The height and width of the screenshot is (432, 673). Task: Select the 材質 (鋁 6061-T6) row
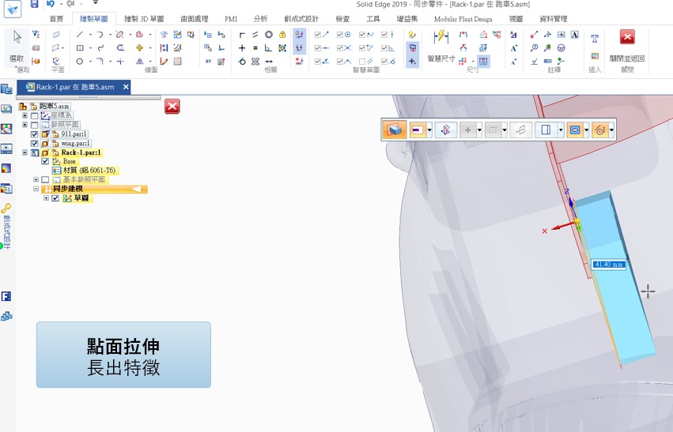point(89,171)
